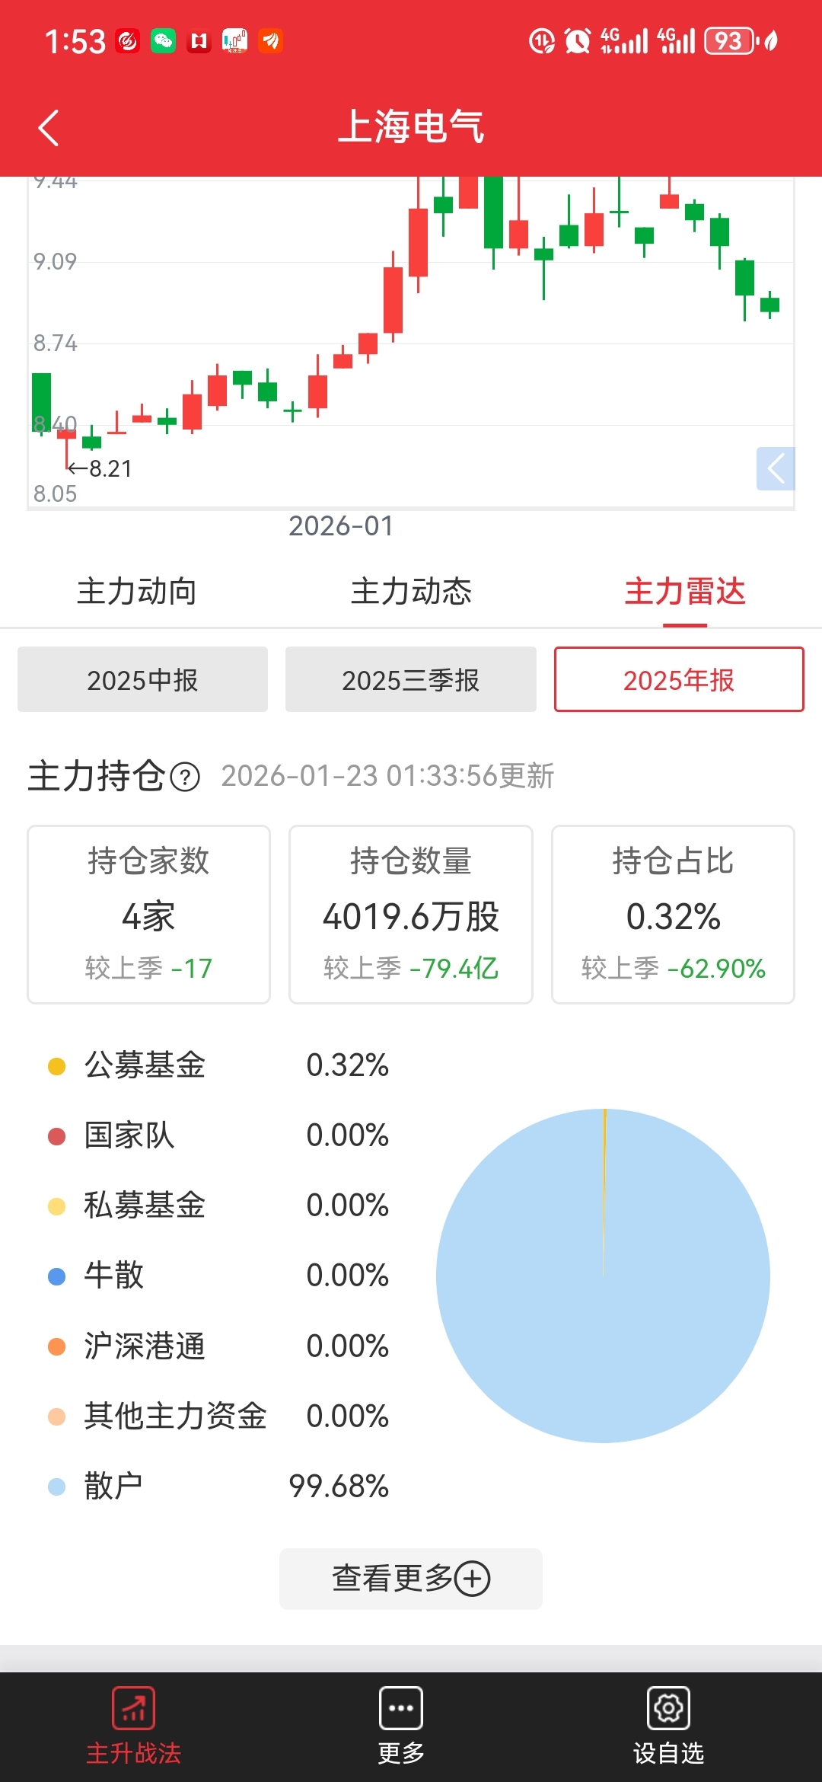This screenshot has height=1782, width=822.
Task: Open the 持仓占比 0.32% card
Action: 673,915
